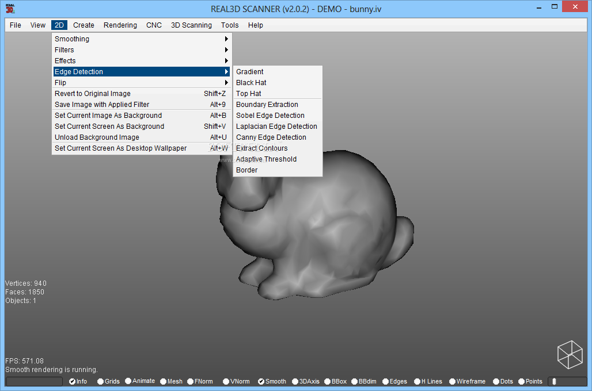Open the Help menu
Image resolution: width=592 pixels, height=391 pixels.
[x=256, y=25]
